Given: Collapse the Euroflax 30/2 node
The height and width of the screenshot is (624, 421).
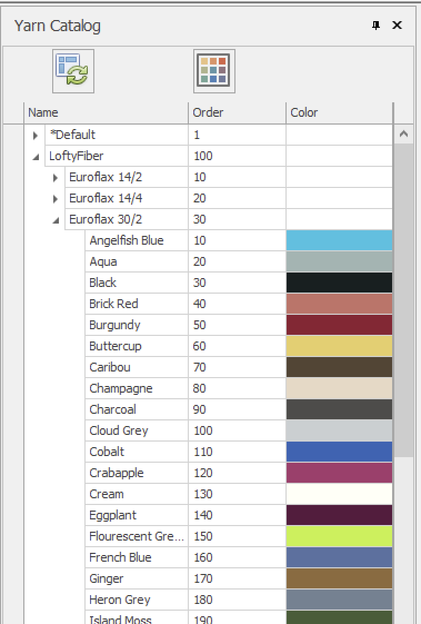Looking at the screenshot, I should click(55, 220).
